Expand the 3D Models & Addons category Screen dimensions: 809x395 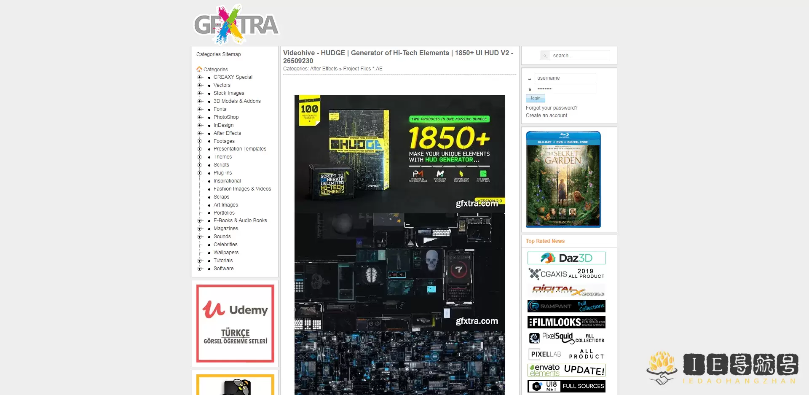(200, 101)
